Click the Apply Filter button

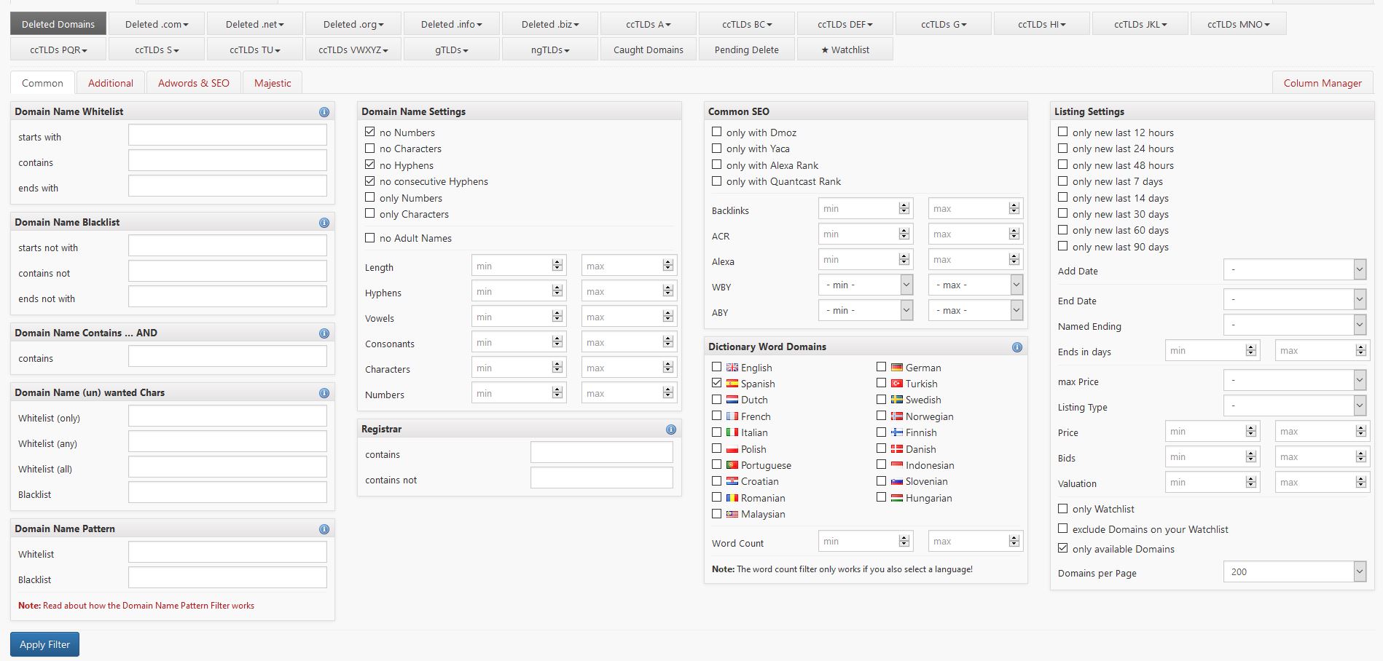click(x=45, y=644)
